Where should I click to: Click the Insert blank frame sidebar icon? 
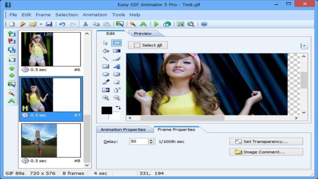(12, 59)
